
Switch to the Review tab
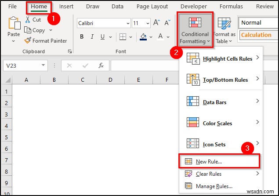coord(265,7)
